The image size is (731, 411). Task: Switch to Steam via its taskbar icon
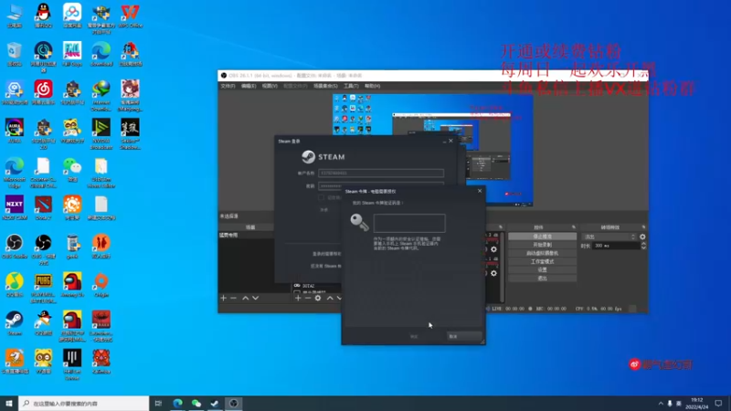tap(215, 403)
